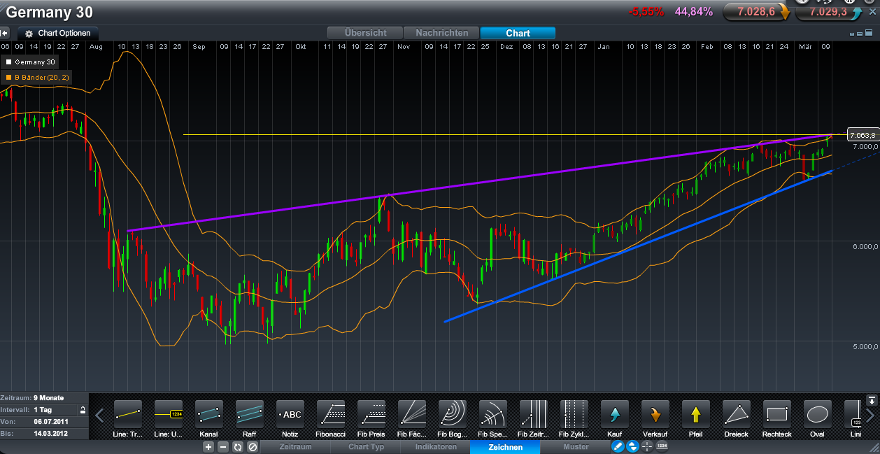Select the Fib Spe... spiral tool

(493, 413)
